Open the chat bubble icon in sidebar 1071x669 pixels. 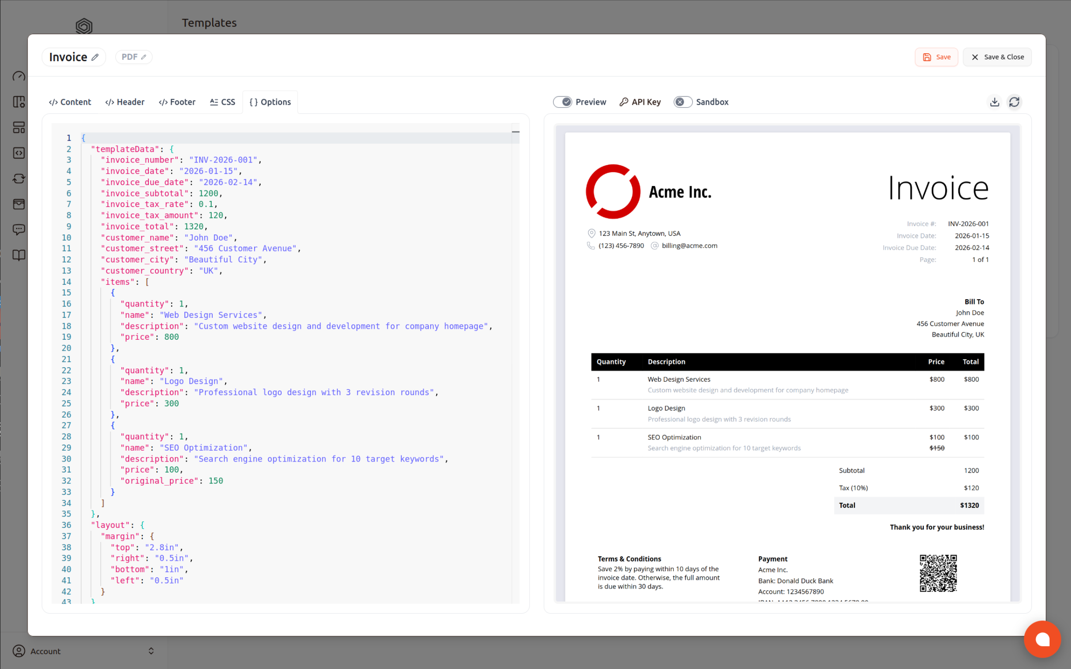pos(19,230)
